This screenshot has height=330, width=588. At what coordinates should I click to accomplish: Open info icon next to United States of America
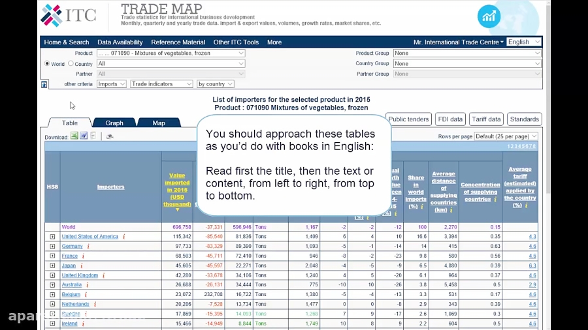tap(123, 237)
